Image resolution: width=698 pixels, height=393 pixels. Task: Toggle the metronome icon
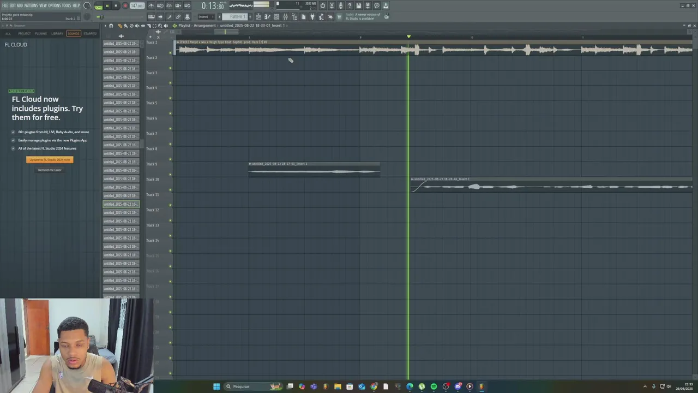coord(151,5)
